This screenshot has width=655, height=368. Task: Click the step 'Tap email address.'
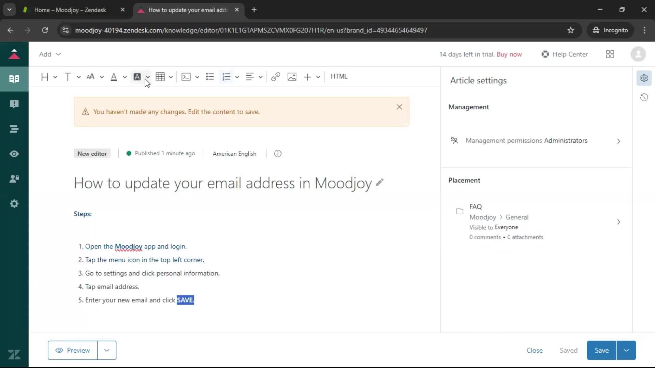coord(112,287)
